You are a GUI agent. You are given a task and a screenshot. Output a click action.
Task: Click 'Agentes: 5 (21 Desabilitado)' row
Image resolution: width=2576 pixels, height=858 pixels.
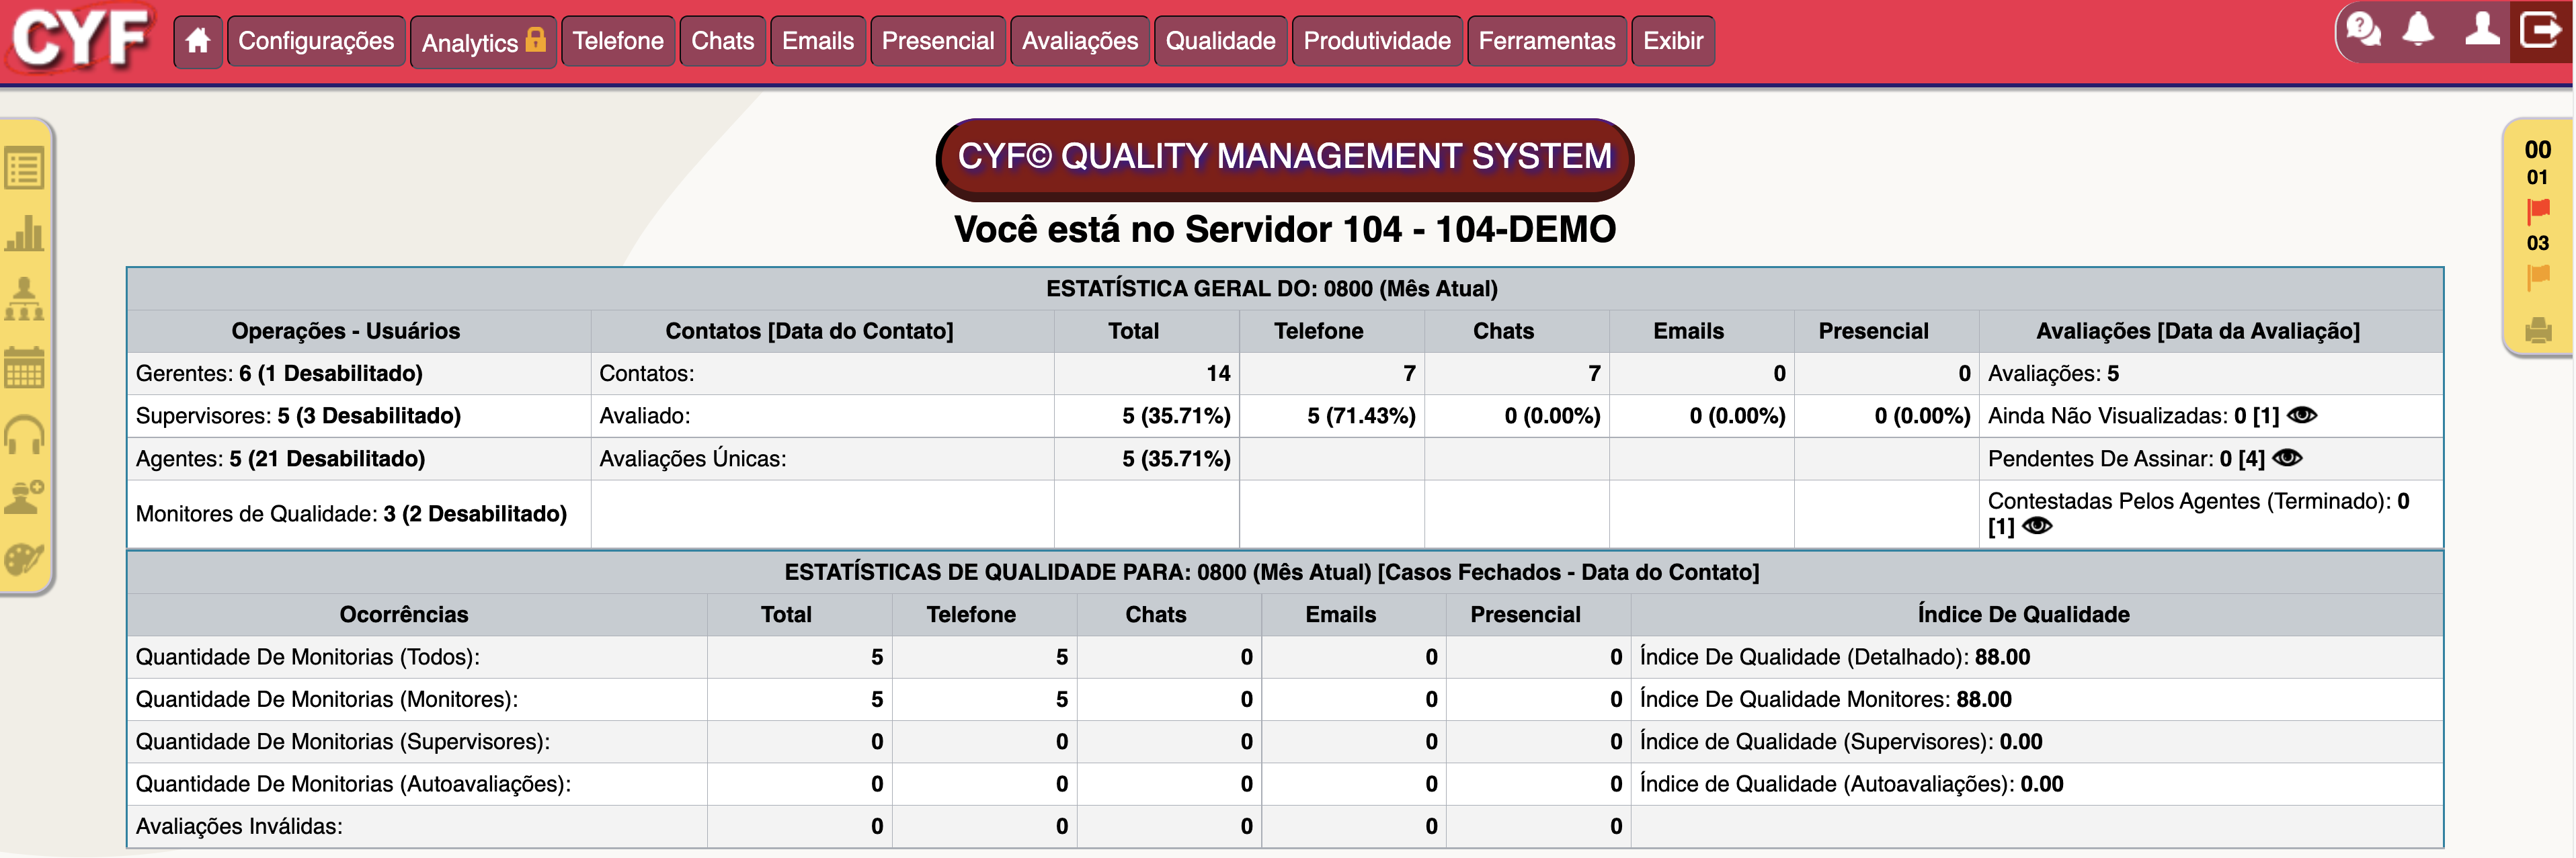pos(359,459)
